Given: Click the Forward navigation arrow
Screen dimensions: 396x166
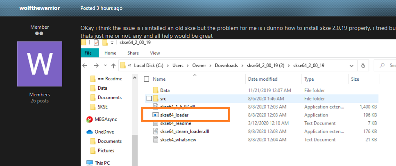Looking at the screenshot, I should [x=96, y=66].
